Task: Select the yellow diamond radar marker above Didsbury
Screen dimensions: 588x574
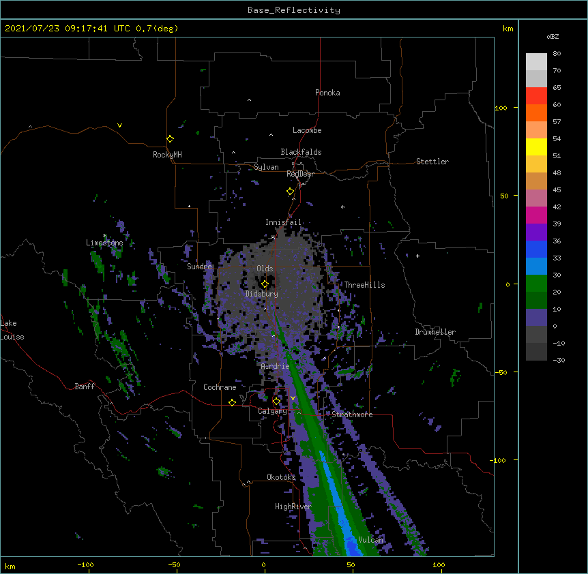Action: click(265, 284)
